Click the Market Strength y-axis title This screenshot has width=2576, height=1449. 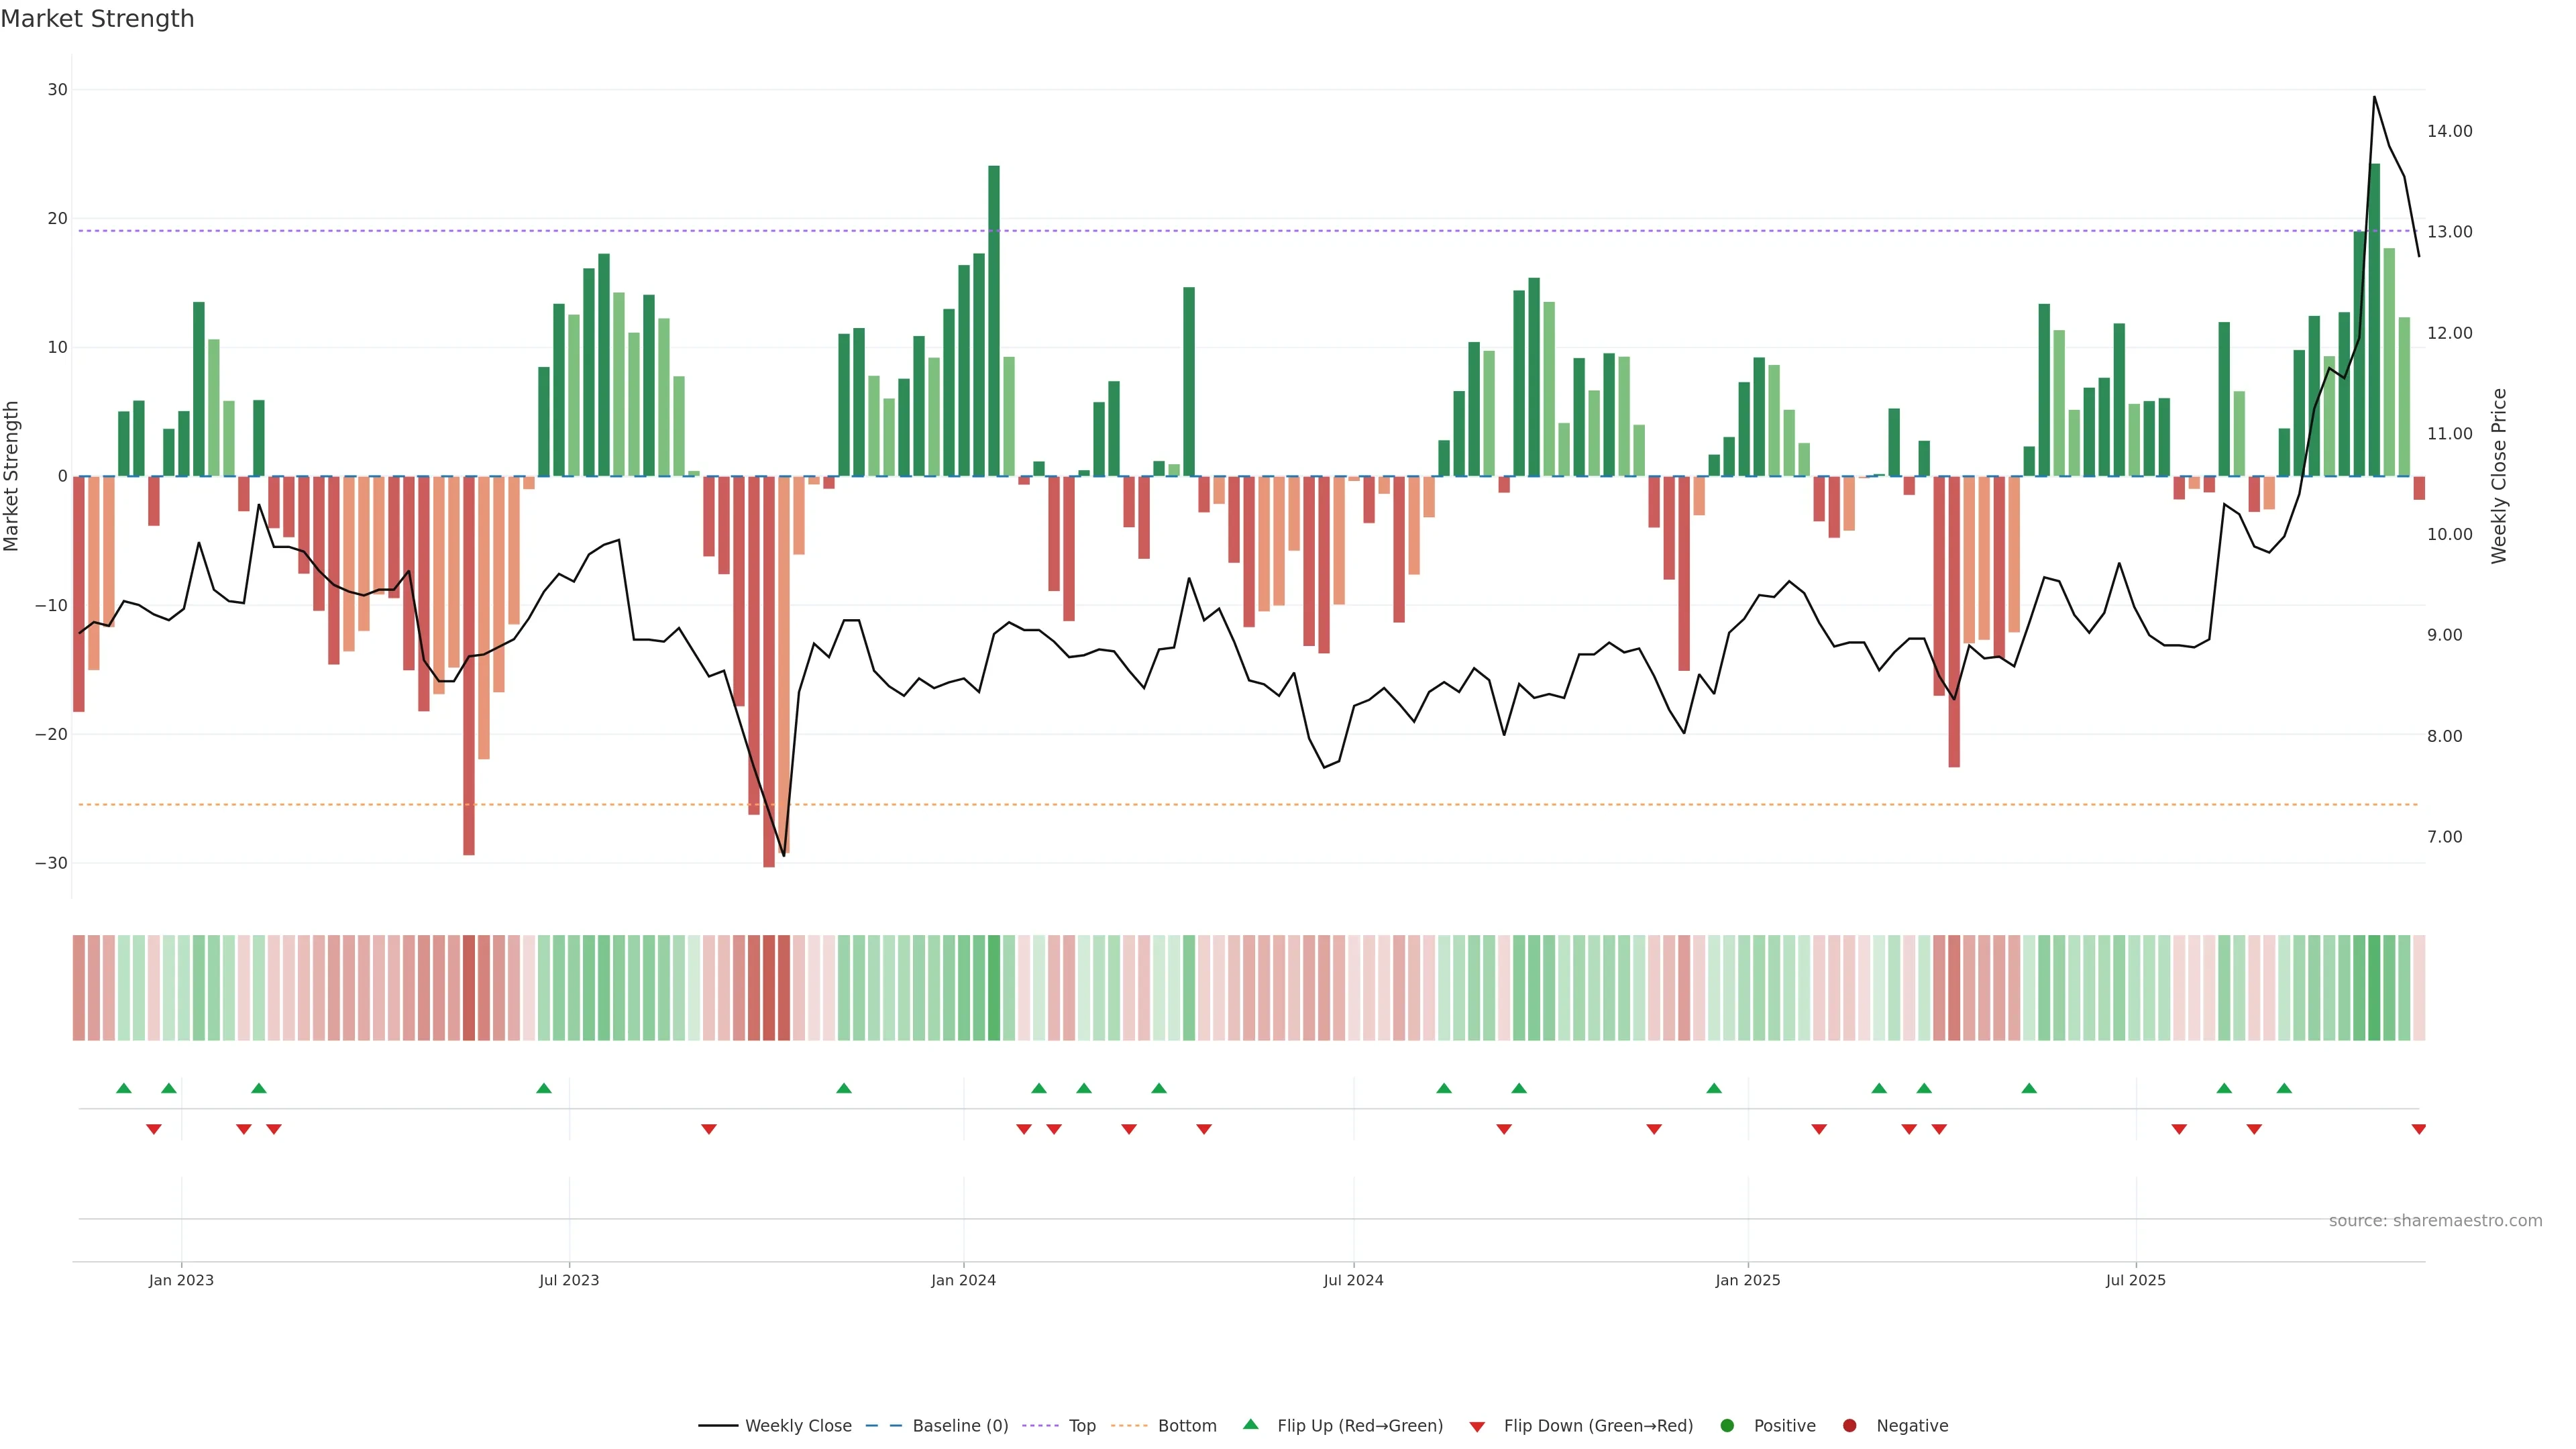[12, 476]
